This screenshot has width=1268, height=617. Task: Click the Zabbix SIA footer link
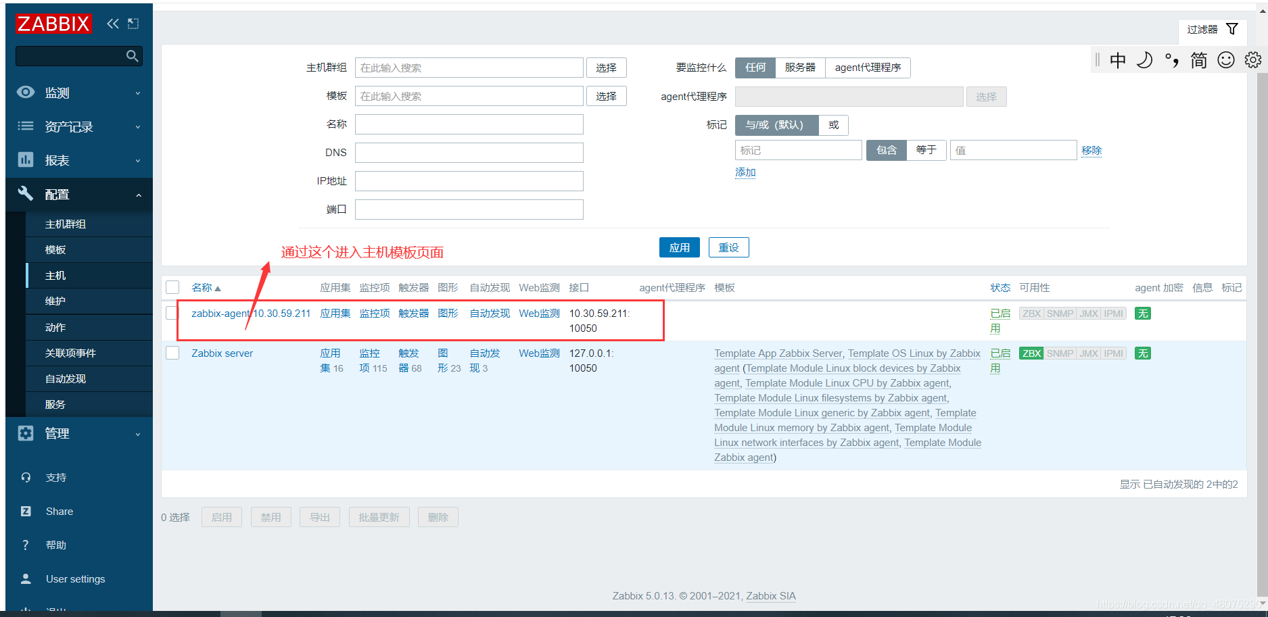pyautogui.click(x=771, y=596)
